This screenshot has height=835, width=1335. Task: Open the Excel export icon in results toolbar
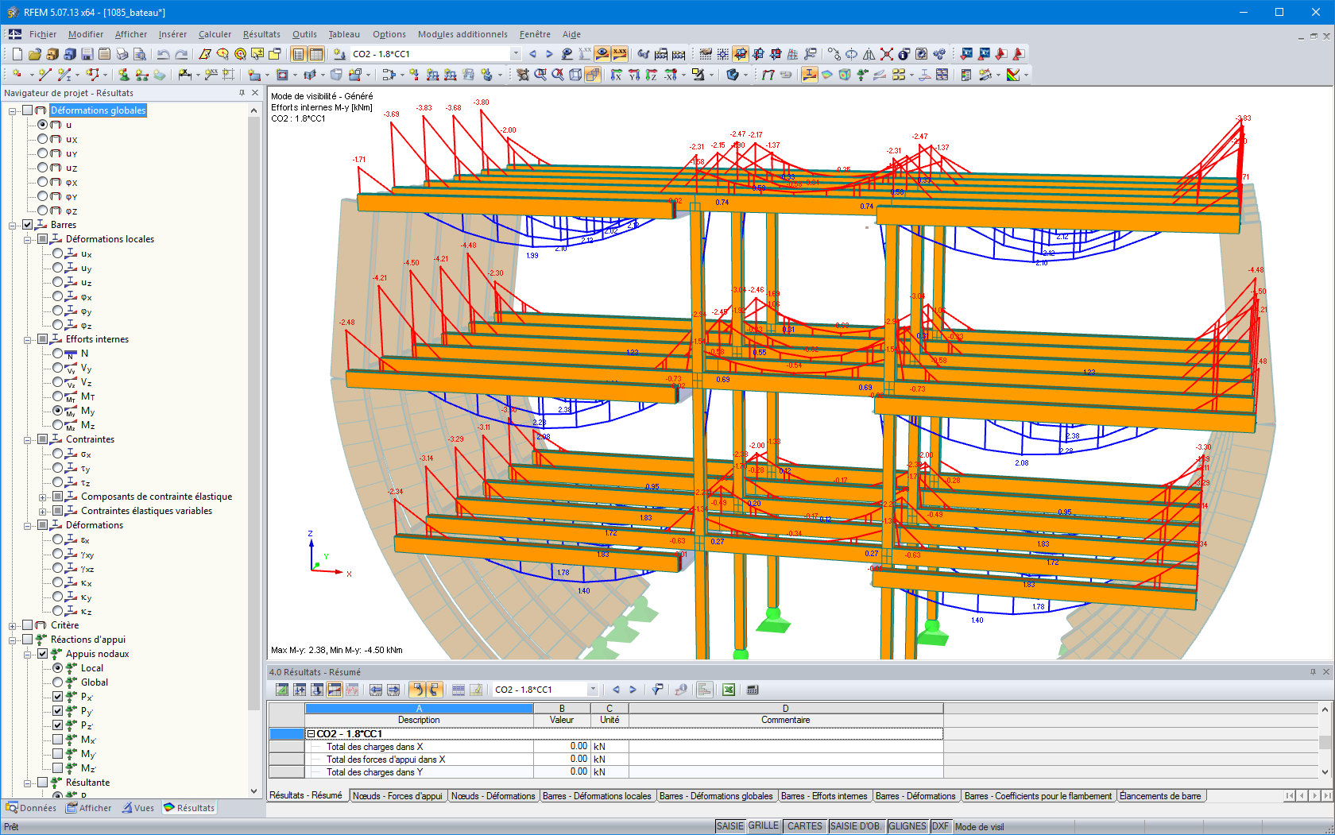coord(728,690)
